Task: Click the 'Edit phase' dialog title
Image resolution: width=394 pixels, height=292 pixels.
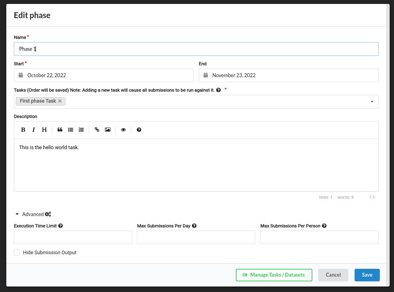Action: (32, 15)
